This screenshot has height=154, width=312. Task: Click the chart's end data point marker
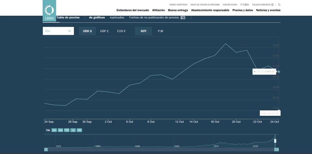tap(279, 72)
